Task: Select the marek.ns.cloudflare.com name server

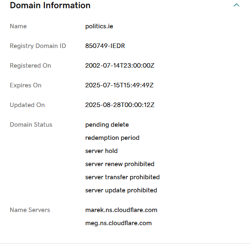Action: point(121,210)
